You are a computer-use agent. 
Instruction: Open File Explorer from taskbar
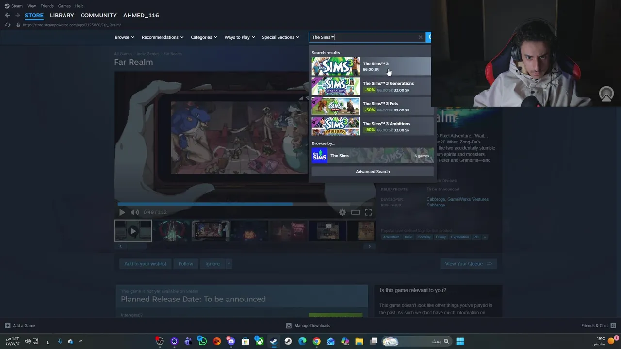point(359,341)
